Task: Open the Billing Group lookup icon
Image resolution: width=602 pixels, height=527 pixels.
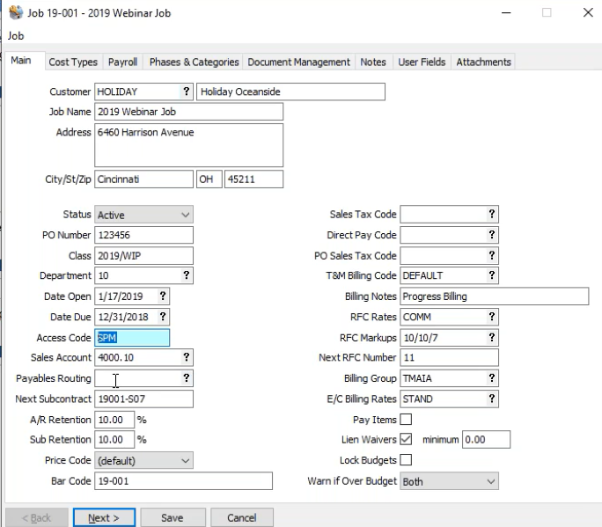Action: coord(492,378)
